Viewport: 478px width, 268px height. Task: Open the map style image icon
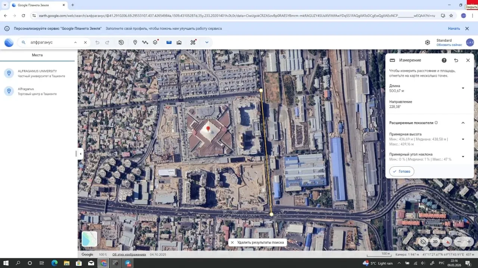(179, 42)
